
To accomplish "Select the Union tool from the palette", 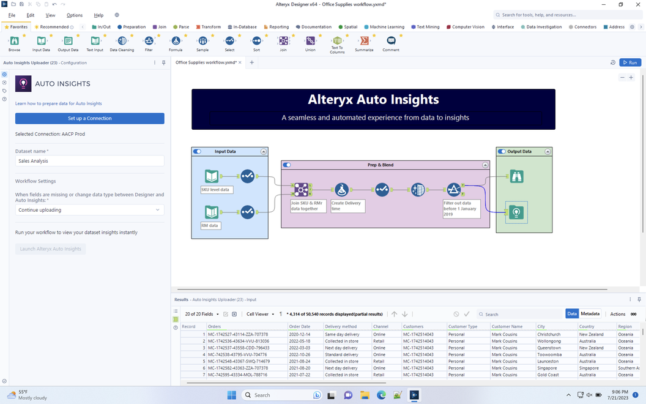I will pos(311,42).
